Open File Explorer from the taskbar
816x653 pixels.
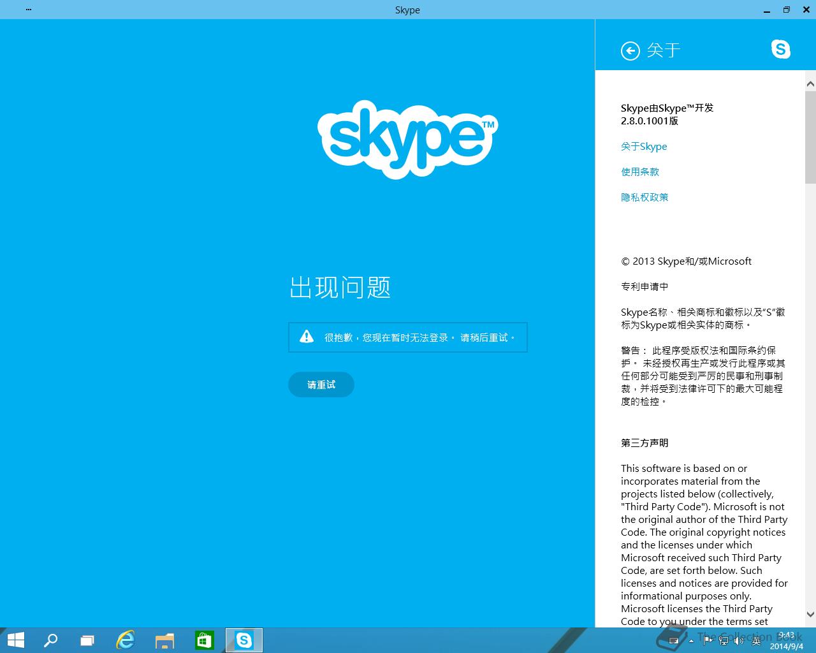[165, 641]
